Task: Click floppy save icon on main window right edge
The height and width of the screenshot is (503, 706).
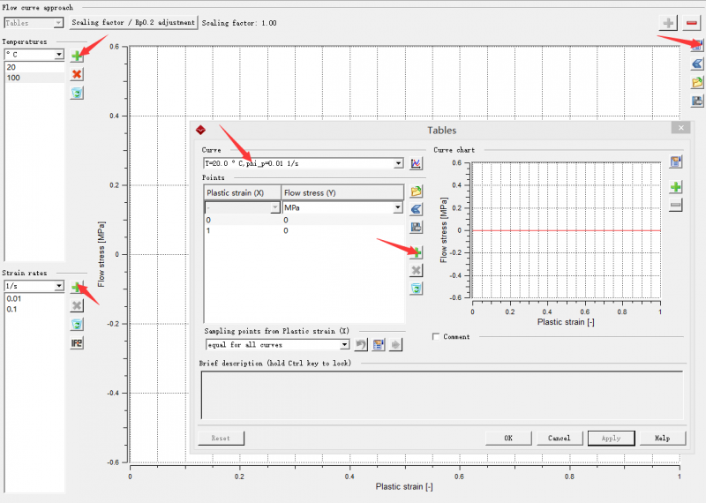Action: [x=697, y=101]
